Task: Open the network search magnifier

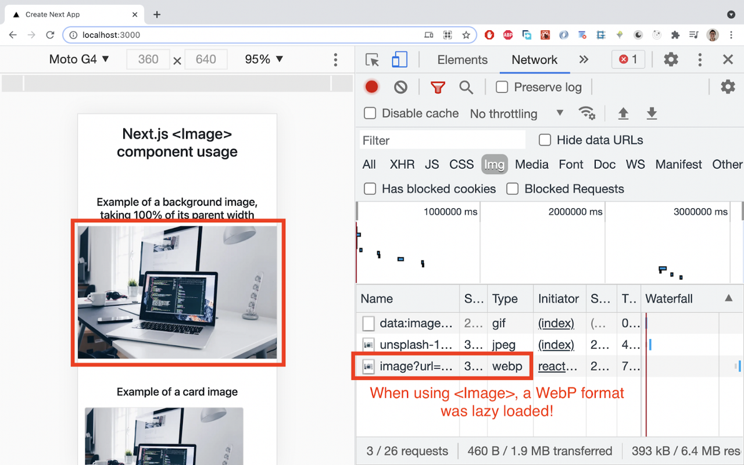Action: coord(466,87)
